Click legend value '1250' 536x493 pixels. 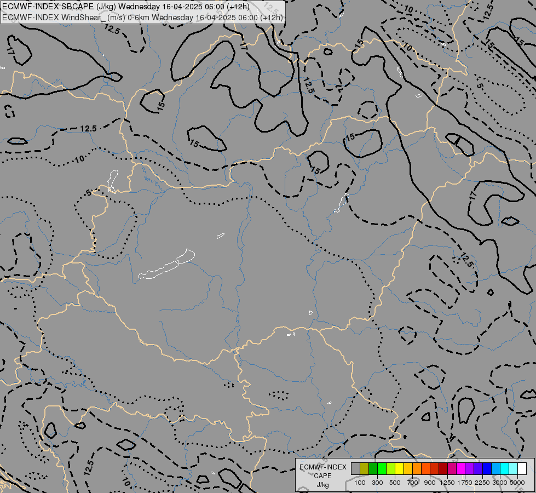[447, 483]
